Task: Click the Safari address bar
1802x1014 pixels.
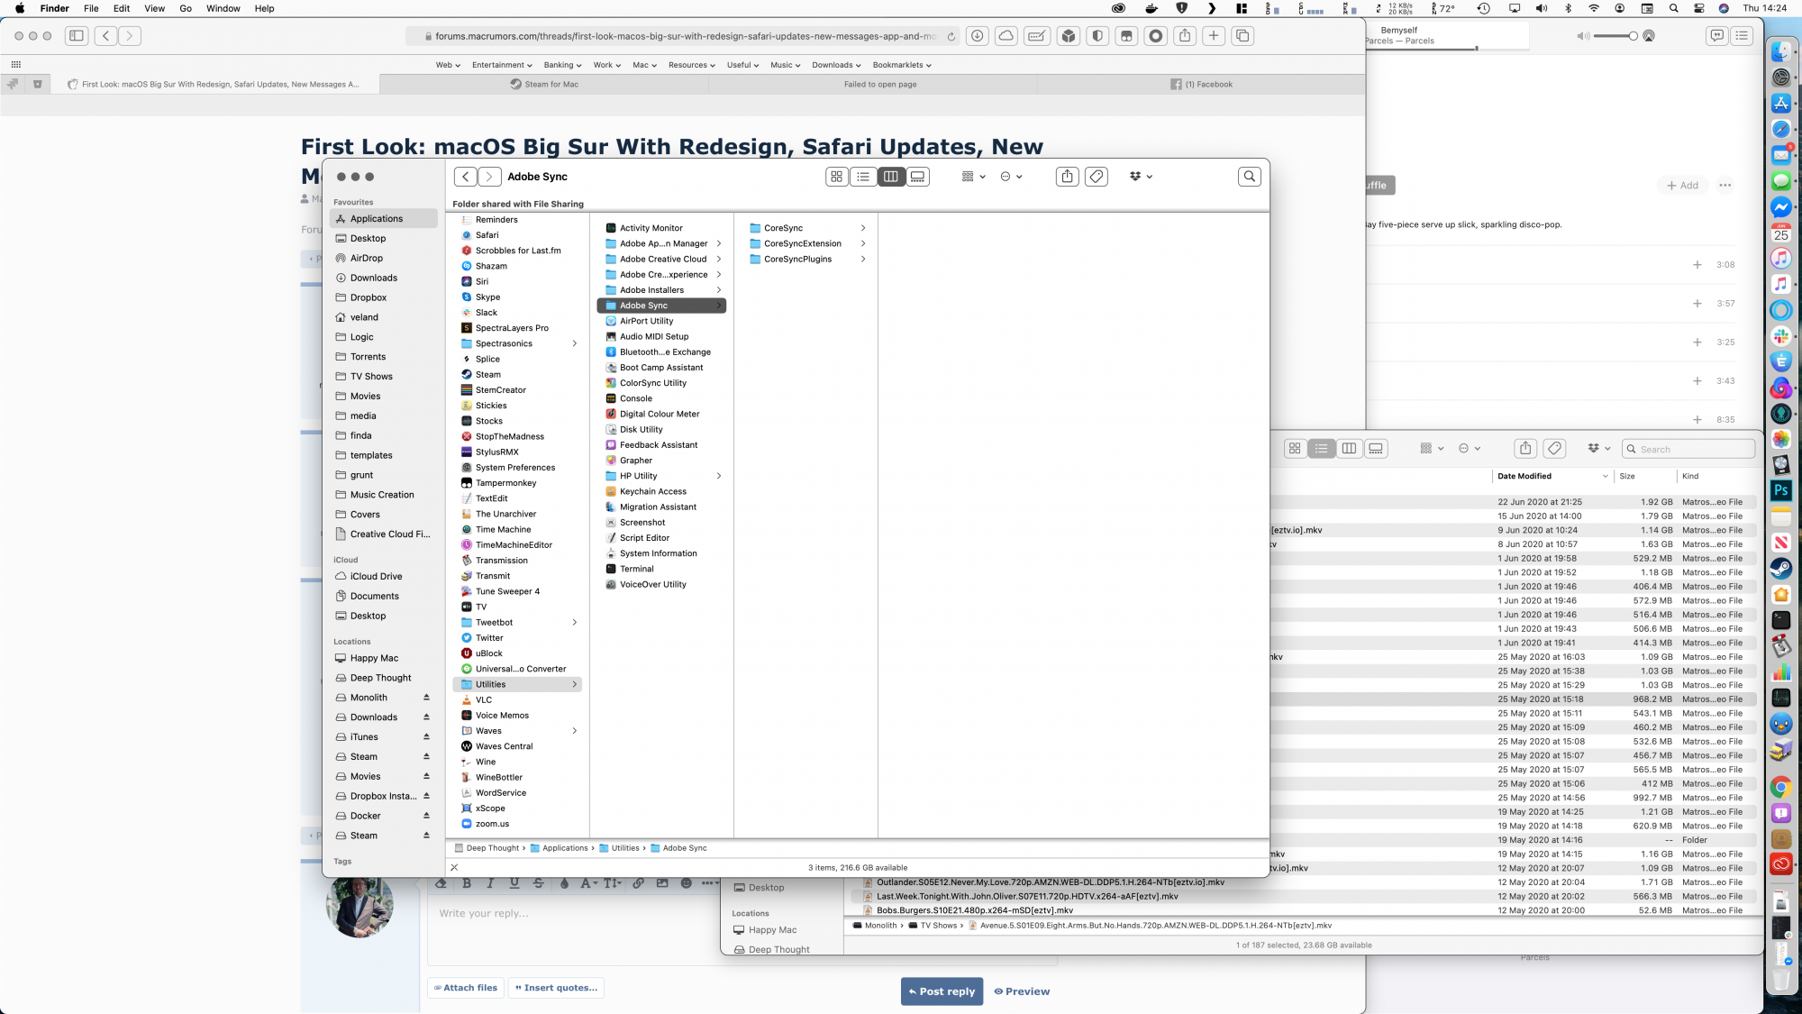Action: pos(685,36)
